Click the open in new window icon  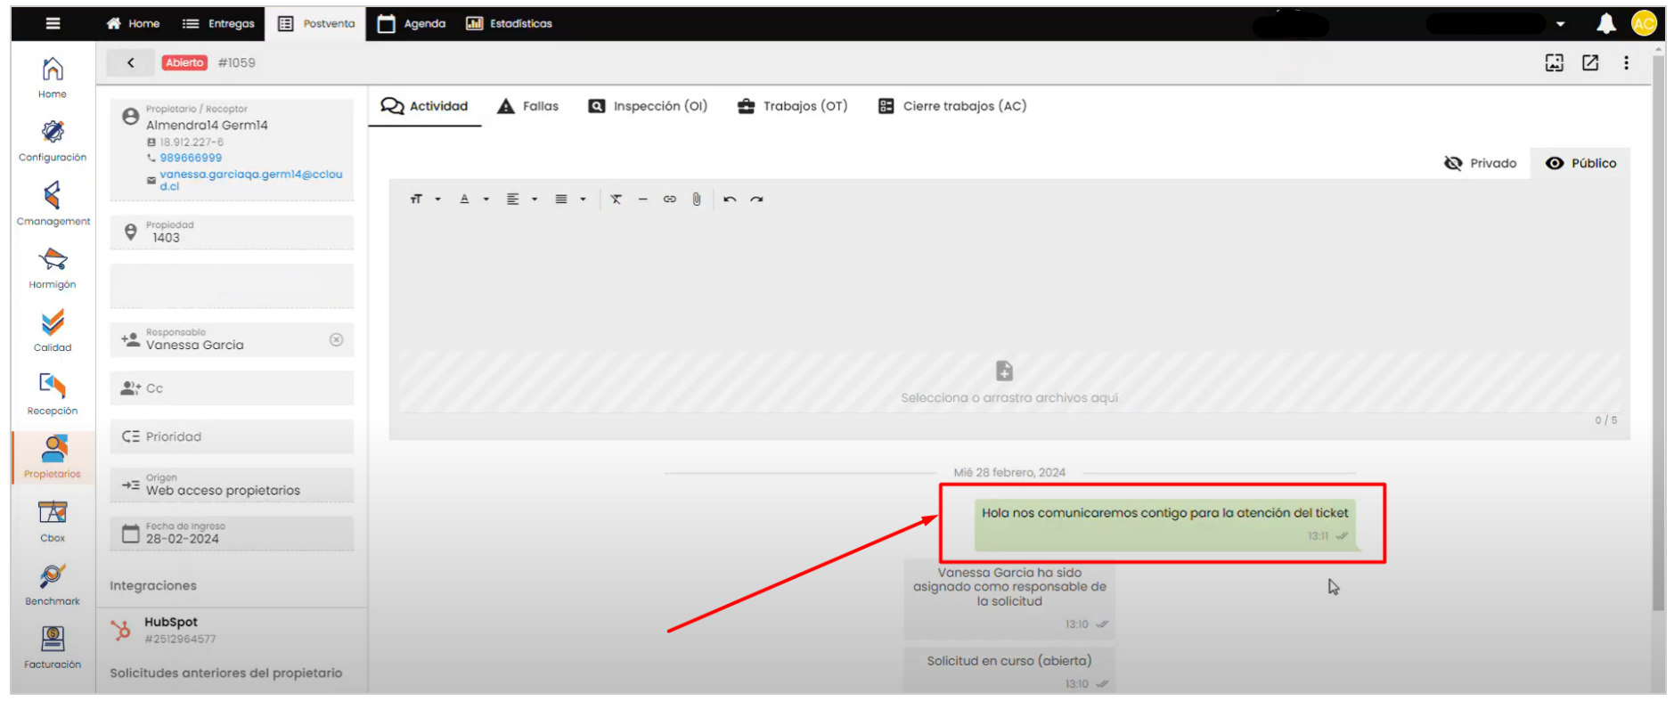click(x=1590, y=63)
